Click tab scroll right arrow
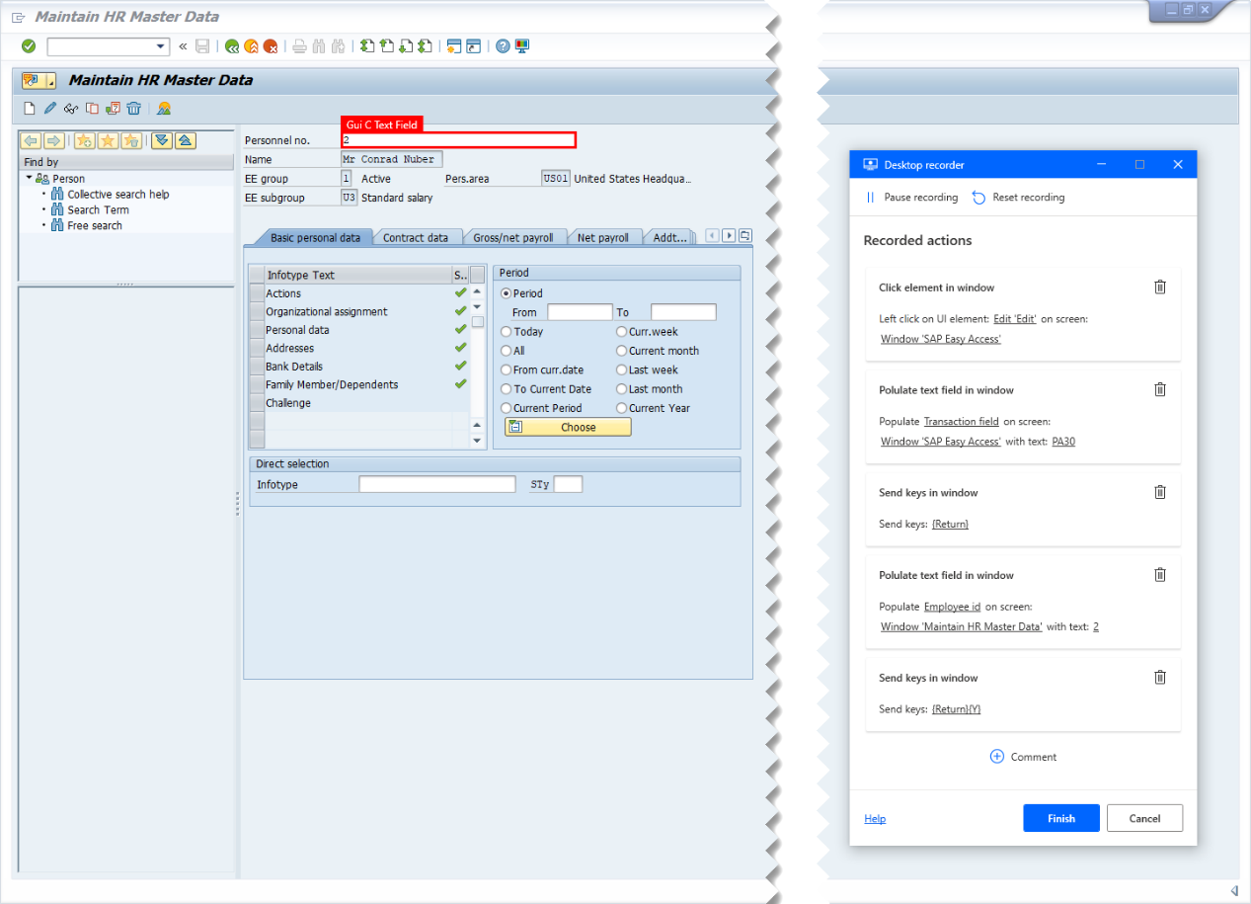 (729, 236)
